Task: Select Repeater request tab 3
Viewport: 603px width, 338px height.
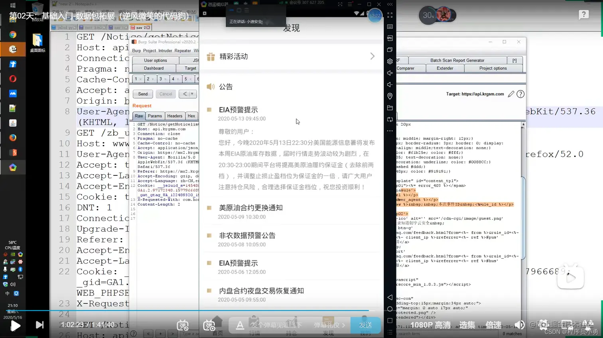Action: coord(162,79)
